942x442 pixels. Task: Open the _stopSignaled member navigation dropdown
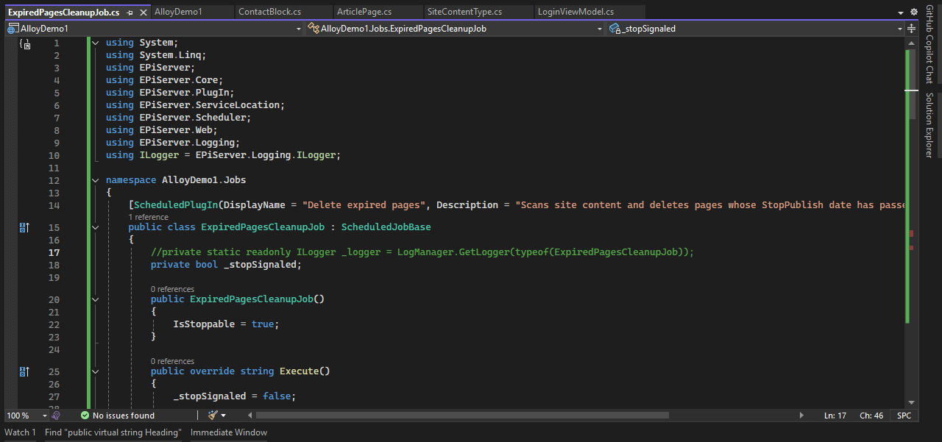[x=902, y=29]
